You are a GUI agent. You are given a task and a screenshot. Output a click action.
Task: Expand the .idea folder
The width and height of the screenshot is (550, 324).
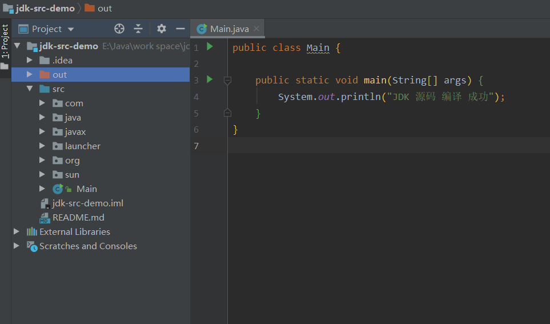[30, 60]
